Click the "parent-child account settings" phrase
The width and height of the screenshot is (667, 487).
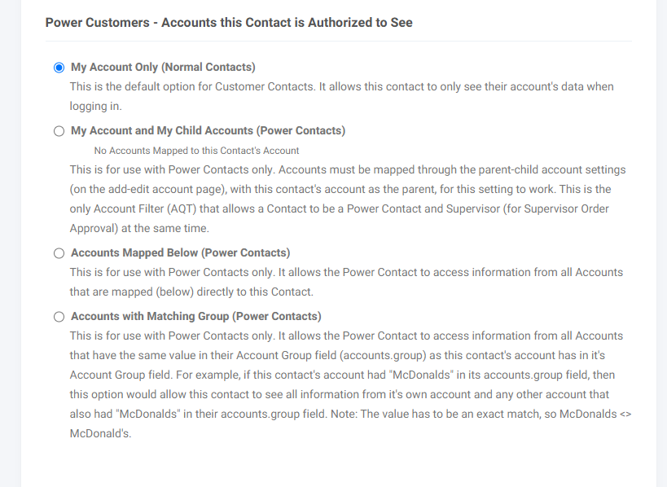[x=552, y=169]
